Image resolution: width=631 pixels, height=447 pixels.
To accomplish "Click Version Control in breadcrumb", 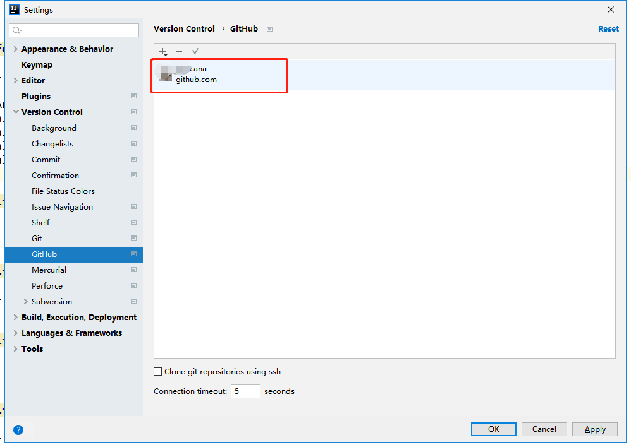I will point(185,29).
